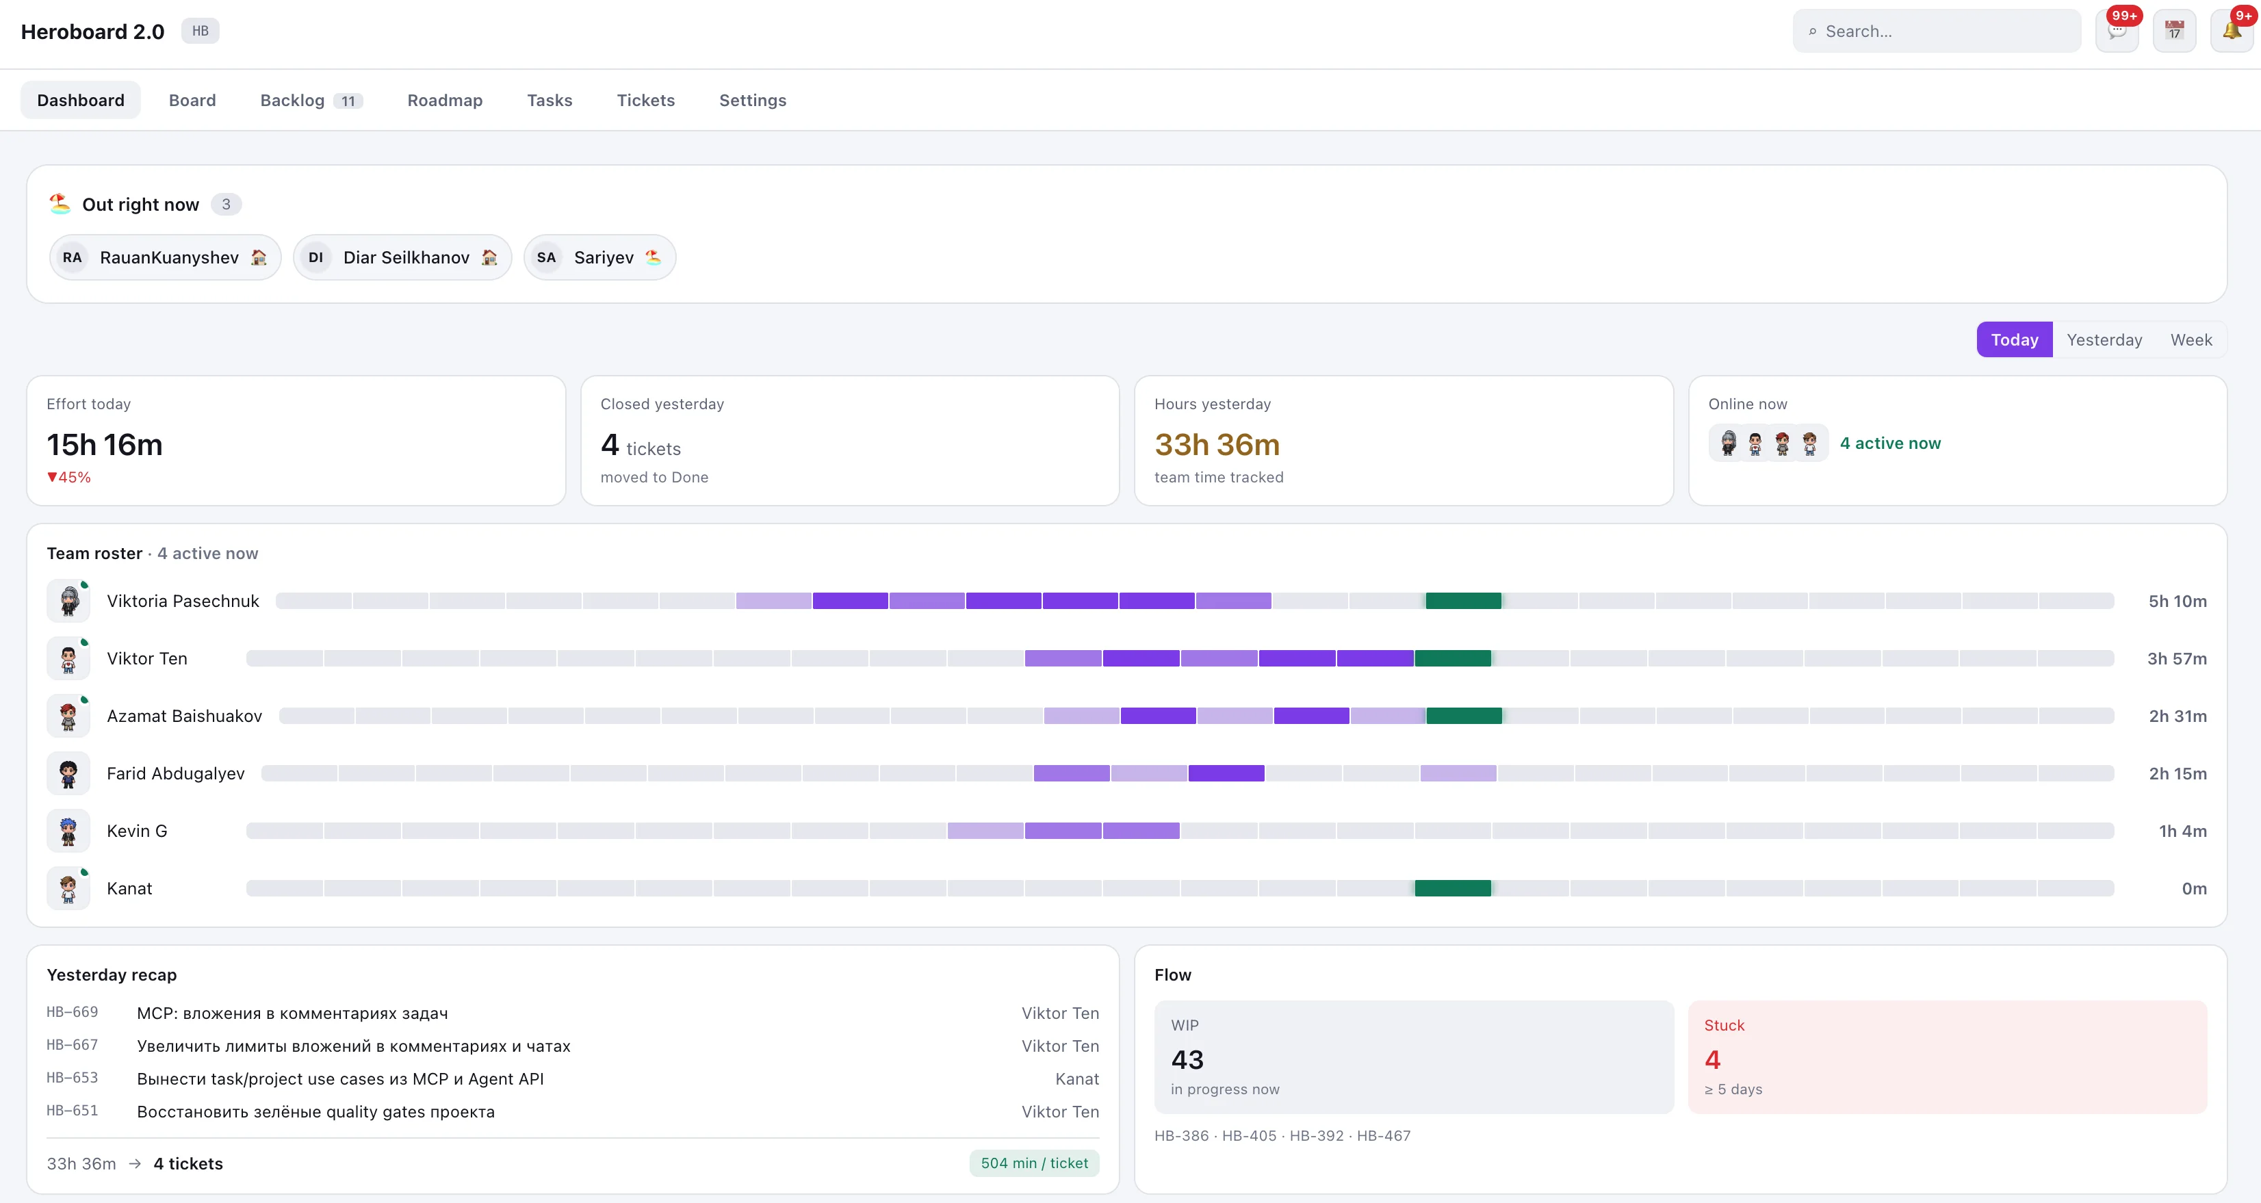Click Viktoria Pasechnuk's green activity segment
Viewport: 2261px width, 1203px height.
click(1463, 601)
